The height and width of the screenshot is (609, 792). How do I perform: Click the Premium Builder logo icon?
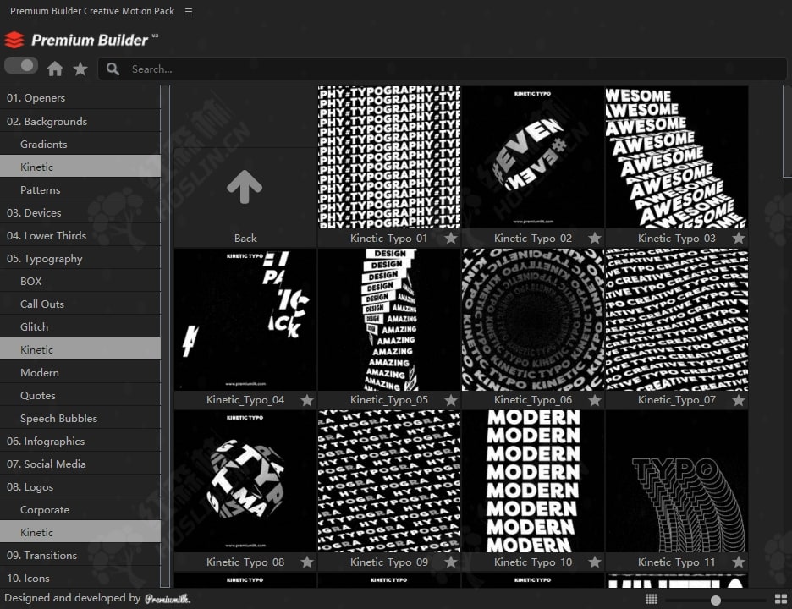click(x=14, y=40)
